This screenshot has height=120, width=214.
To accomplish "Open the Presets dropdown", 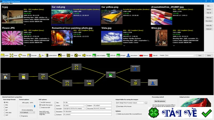I will (180, 55).
